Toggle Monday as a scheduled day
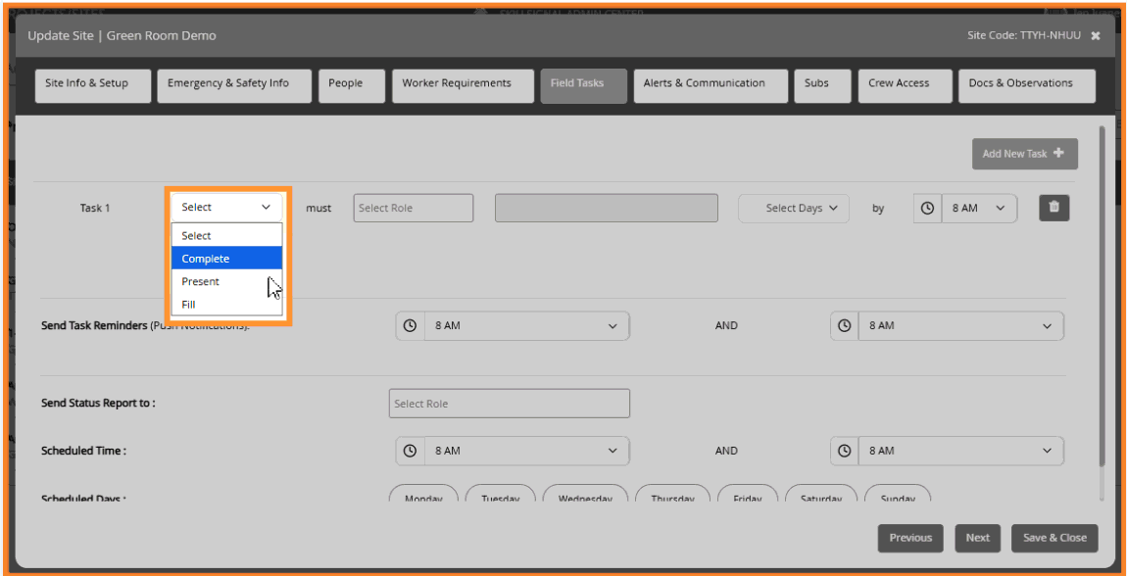The height and width of the screenshot is (576, 1127). tap(423, 498)
